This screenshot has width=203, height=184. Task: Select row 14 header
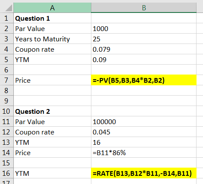[6, 153]
